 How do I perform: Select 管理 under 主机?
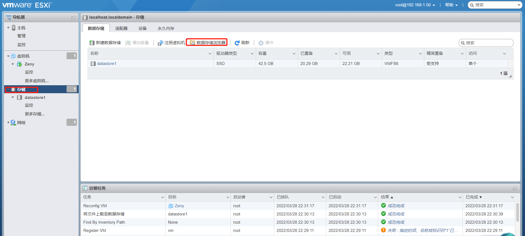tap(21, 36)
